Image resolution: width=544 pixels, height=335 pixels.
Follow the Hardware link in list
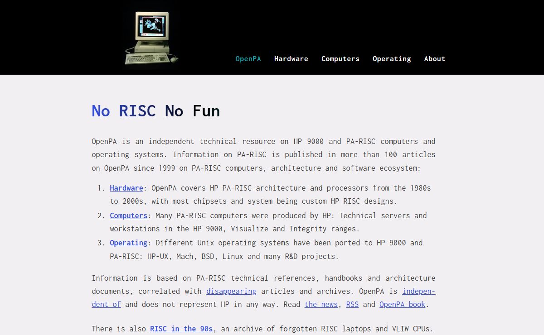click(x=126, y=188)
